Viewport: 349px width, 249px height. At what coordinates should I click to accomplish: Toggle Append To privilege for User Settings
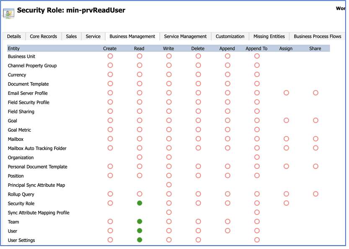(x=257, y=240)
